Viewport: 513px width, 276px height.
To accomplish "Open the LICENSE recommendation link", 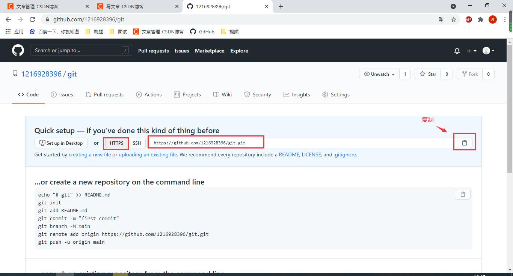I will click(311, 154).
